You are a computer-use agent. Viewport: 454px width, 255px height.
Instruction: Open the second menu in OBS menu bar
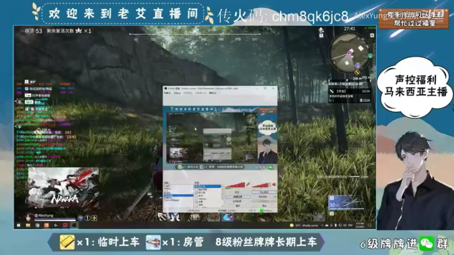pos(177,93)
